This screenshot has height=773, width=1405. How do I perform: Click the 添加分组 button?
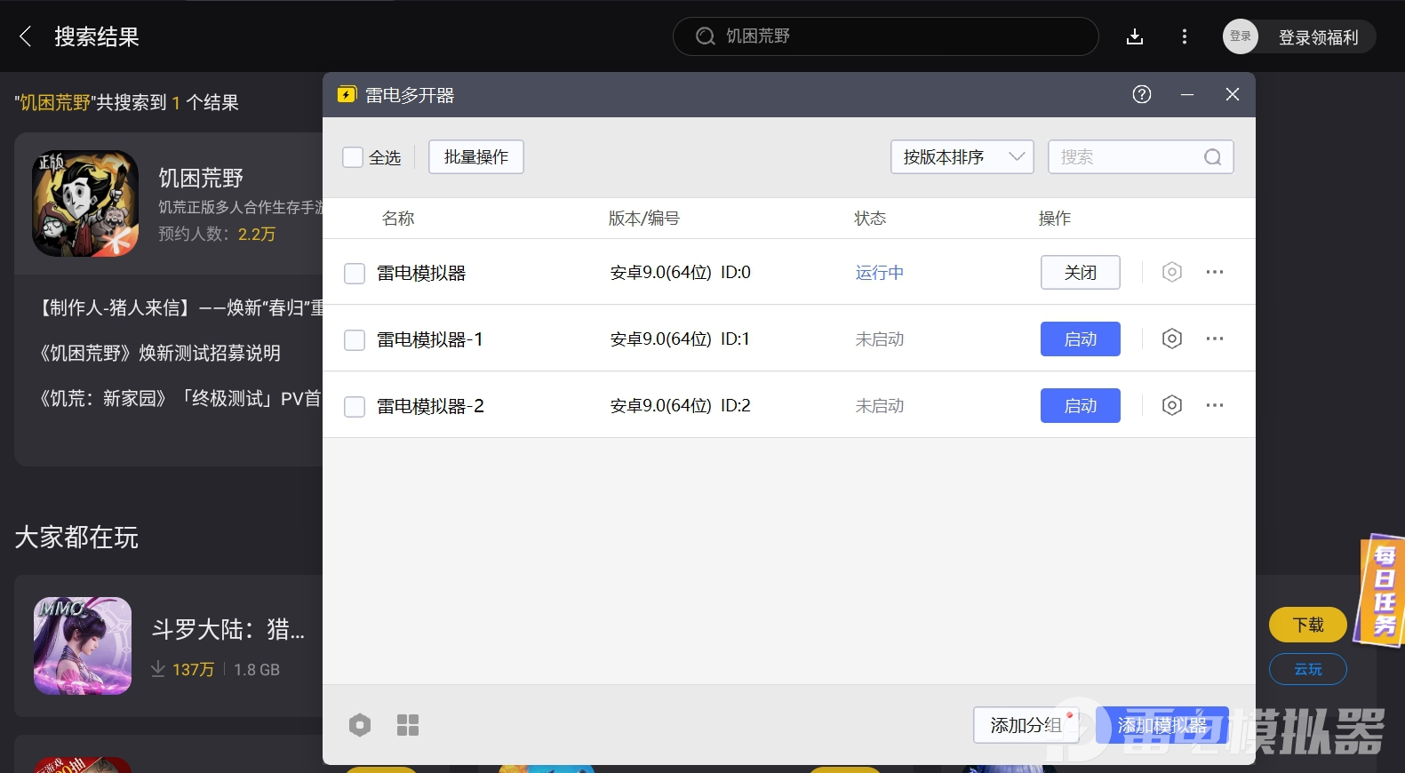pos(1026,725)
